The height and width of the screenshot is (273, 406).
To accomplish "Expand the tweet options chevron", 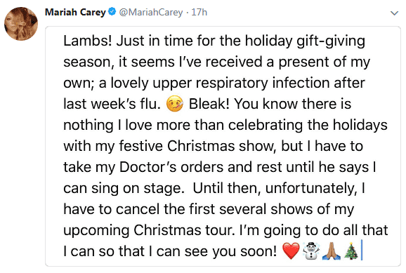I will coord(394,13).
